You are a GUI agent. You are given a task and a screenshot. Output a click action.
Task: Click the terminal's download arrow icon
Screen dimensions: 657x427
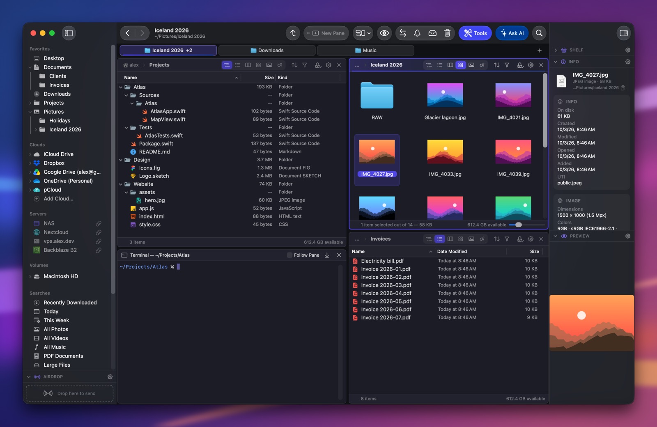(x=327, y=255)
